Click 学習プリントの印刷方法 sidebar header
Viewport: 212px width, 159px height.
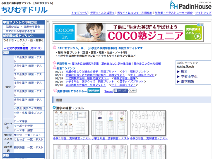(x=24, y=22)
